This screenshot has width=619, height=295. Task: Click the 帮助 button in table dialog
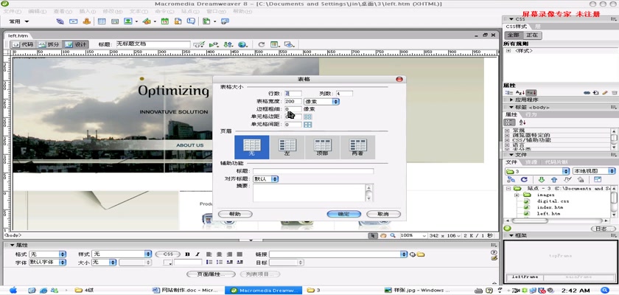tap(235, 214)
